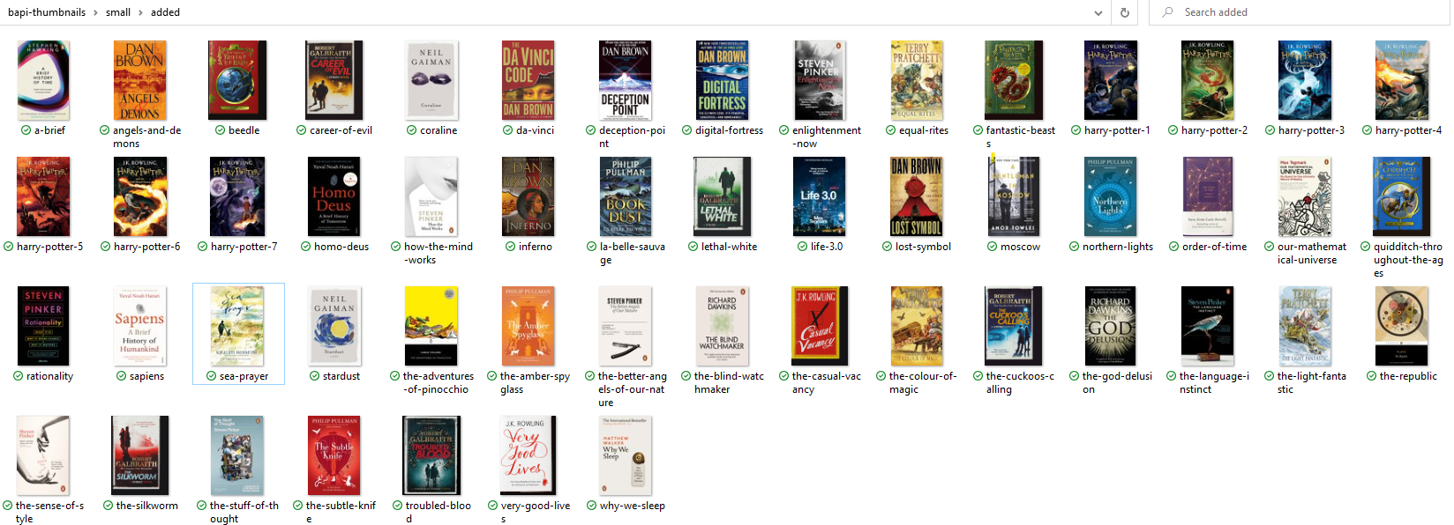Select the harry-potter-4 cover thumbnail
Screen dimensions: 1454x525
pyautogui.click(x=1402, y=80)
